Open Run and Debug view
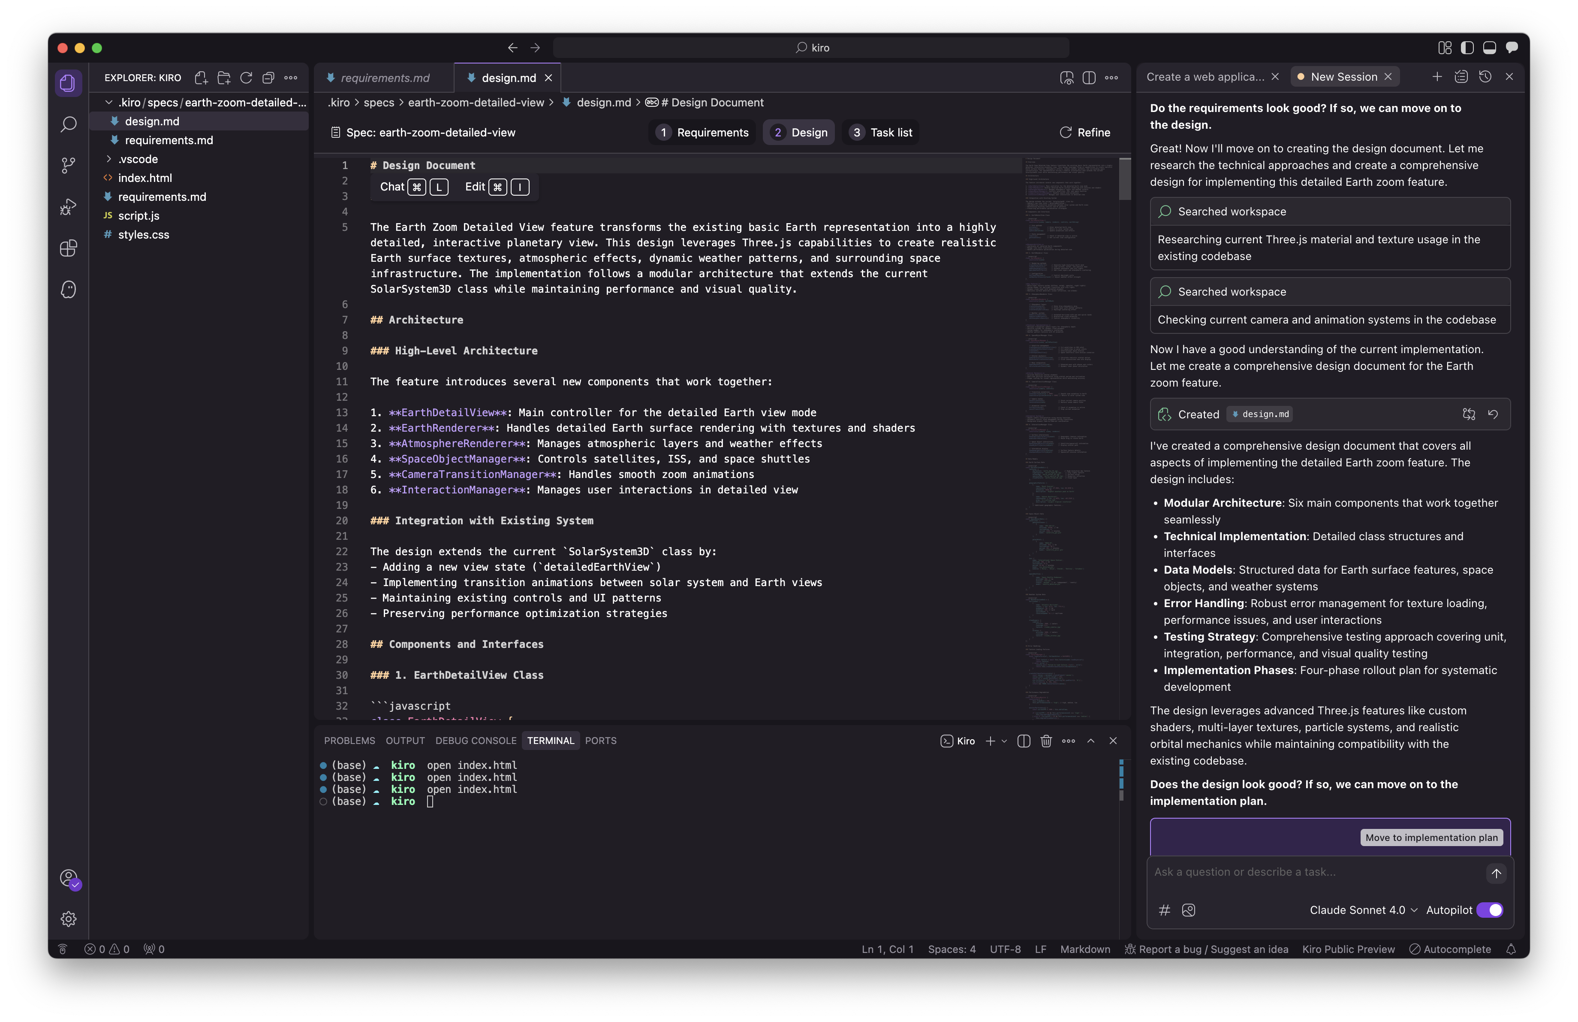The width and height of the screenshot is (1578, 1022). pos(68,207)
